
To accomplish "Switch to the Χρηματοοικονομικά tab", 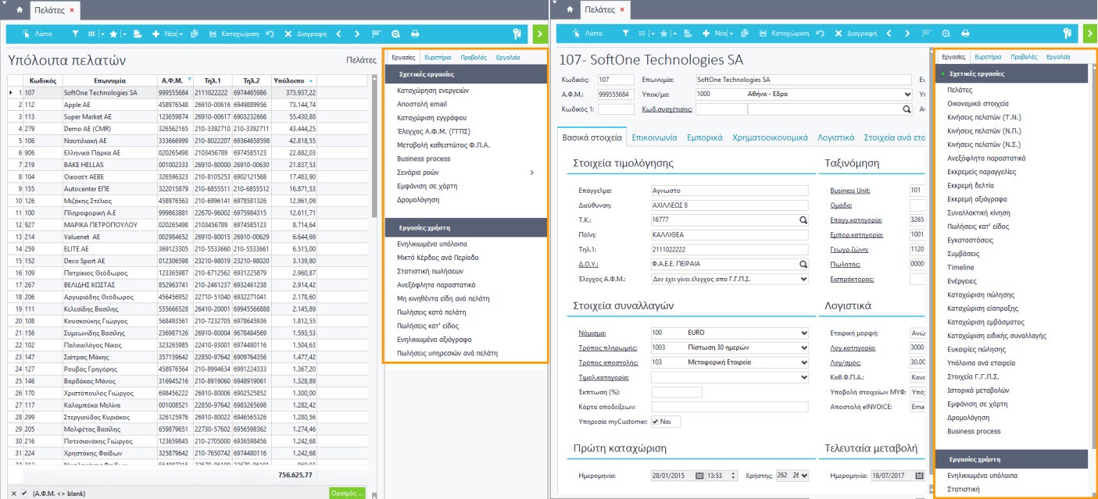I will point(769,137).
